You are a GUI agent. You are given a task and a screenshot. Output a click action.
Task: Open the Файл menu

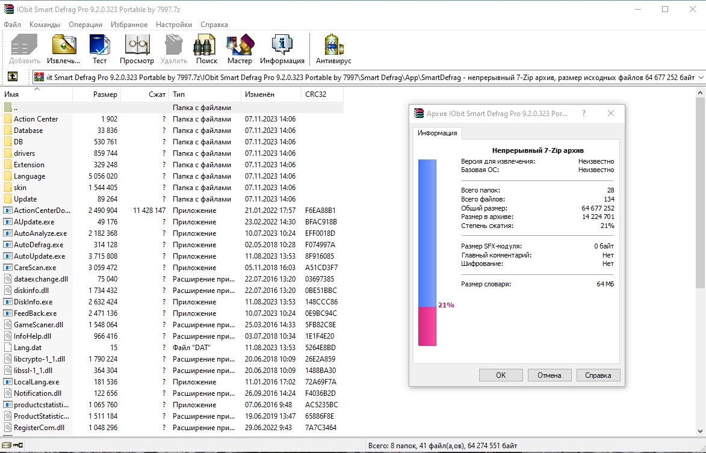12,25
